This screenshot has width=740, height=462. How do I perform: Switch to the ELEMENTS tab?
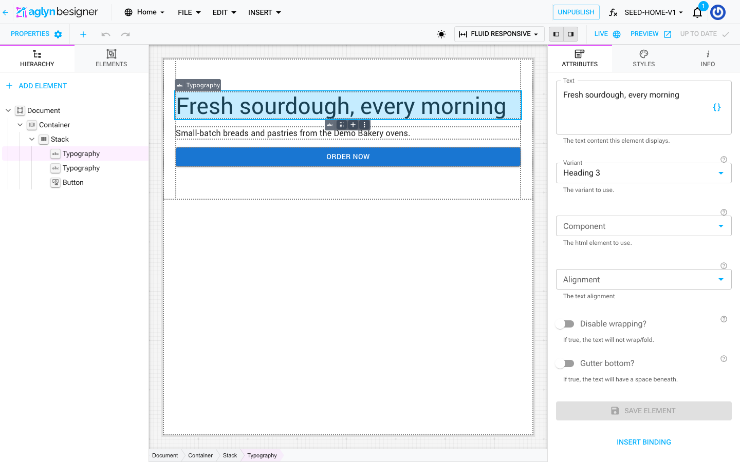click(112, 59)
